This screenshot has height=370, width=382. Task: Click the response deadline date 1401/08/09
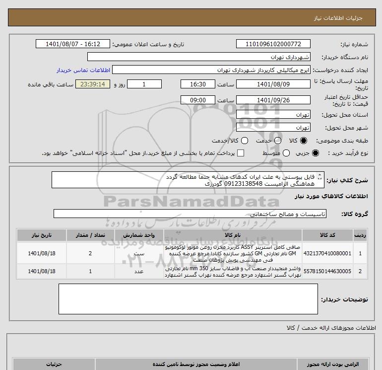click(273, 84)
